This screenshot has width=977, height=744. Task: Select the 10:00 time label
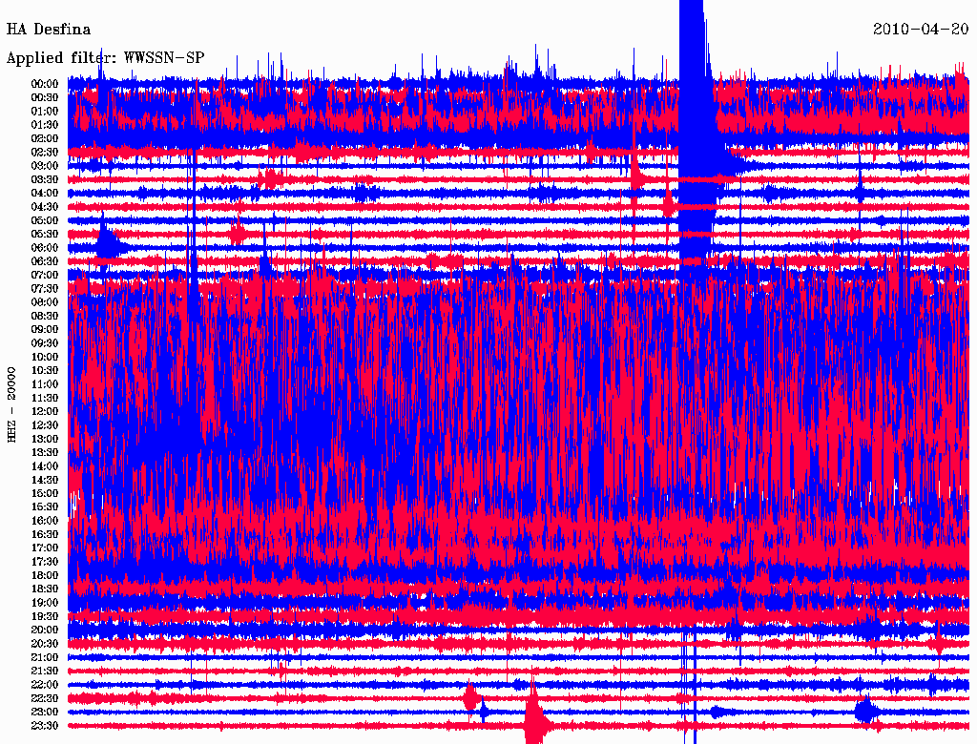44,358
